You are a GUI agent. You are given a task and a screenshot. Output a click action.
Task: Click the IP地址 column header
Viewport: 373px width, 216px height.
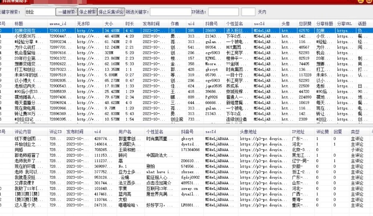[298, 132]
